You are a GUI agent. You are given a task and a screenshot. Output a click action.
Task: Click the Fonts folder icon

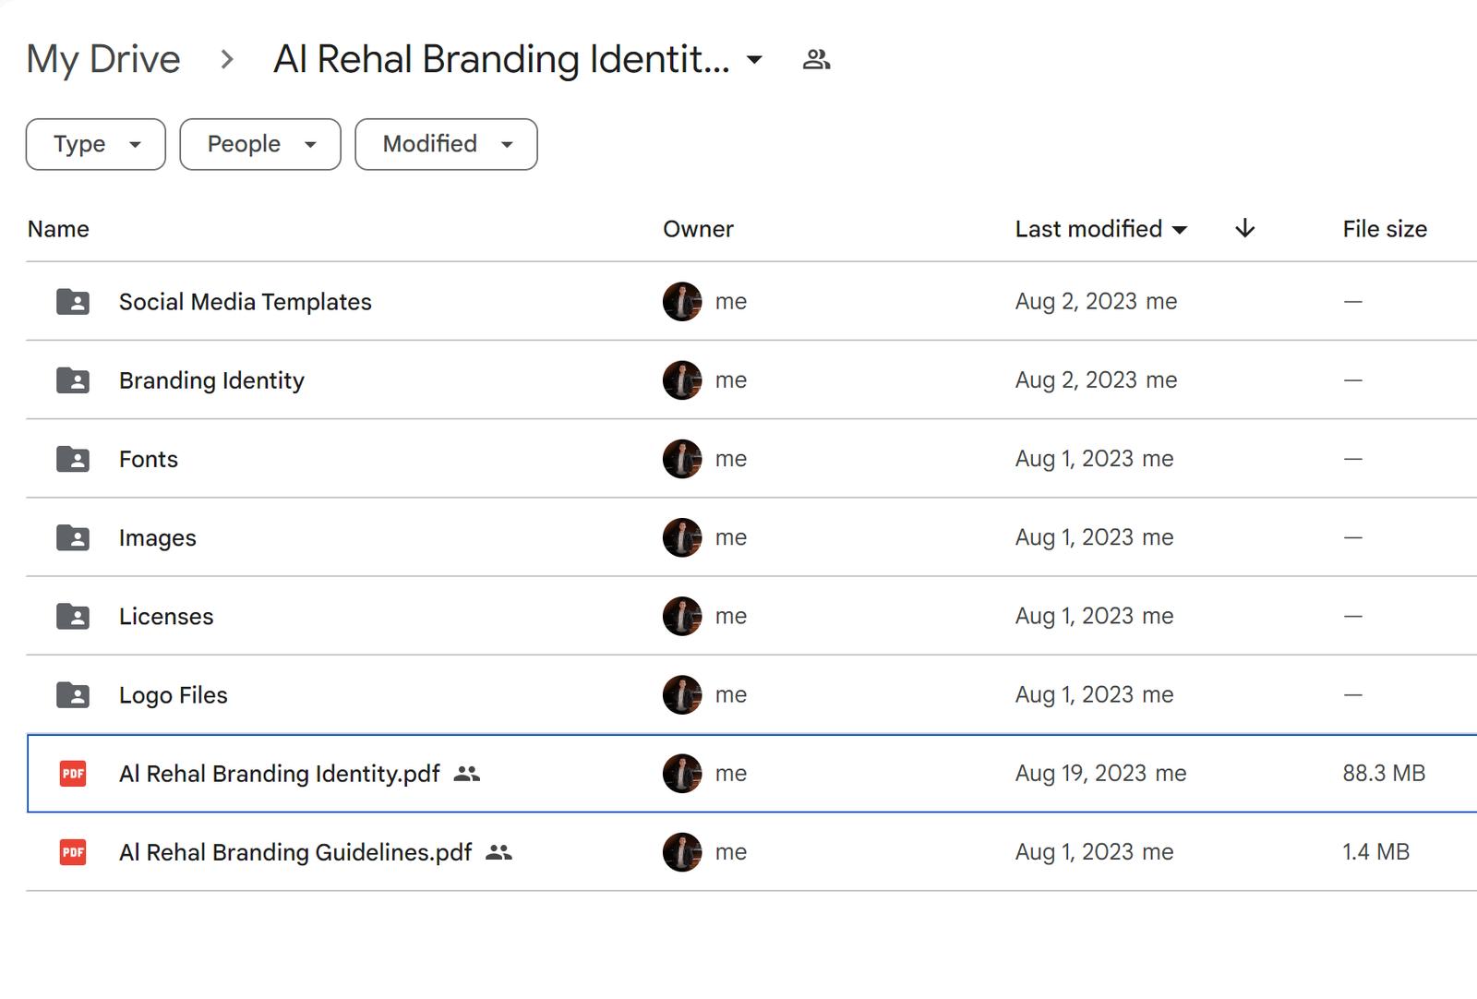tap(73, 459)
